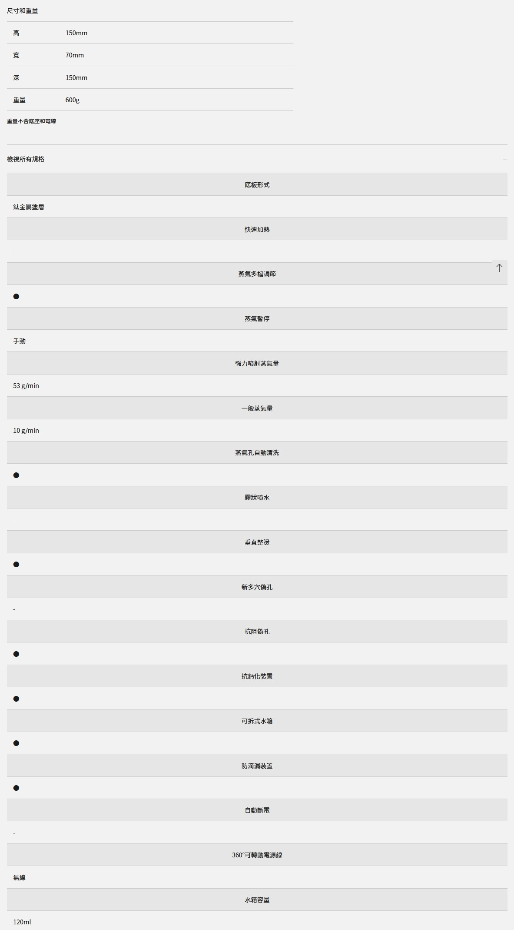Click the black dot under 蒸氣多檔調節
The width and height of the screenshot is (514, 930).
[16, 297]
